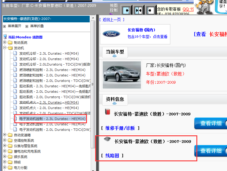Click the 发动机 open folder icon
The image size is (227, 171).
coord(10,48)
